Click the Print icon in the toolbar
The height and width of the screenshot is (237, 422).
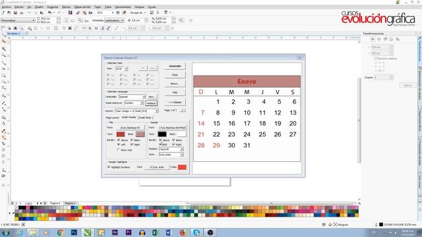22,13
